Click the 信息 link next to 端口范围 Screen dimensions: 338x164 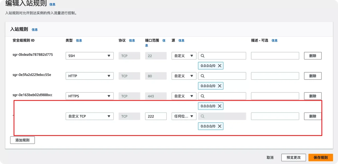[164, 41]
